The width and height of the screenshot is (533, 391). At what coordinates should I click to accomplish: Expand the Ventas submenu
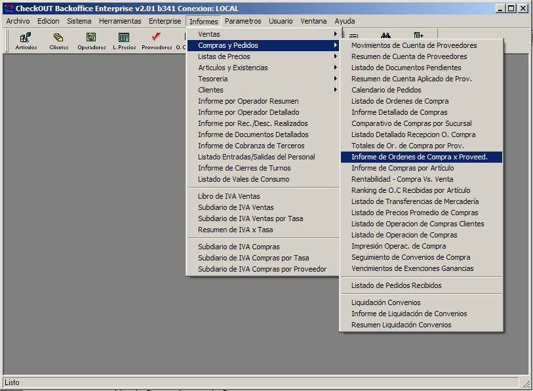[x=263, y=34]
